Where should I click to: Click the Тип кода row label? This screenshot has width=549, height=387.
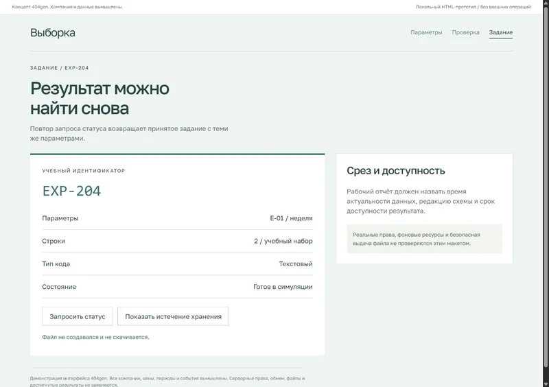tap(56, 263)
